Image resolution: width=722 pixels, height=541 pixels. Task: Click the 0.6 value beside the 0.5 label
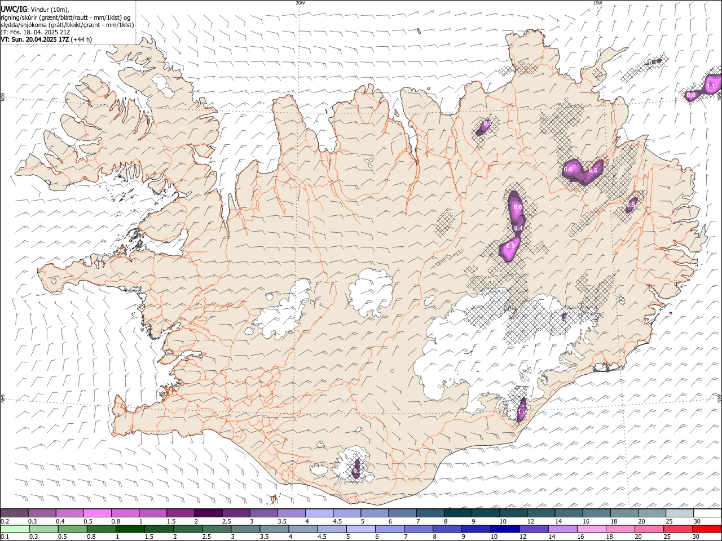pos(568,169)
